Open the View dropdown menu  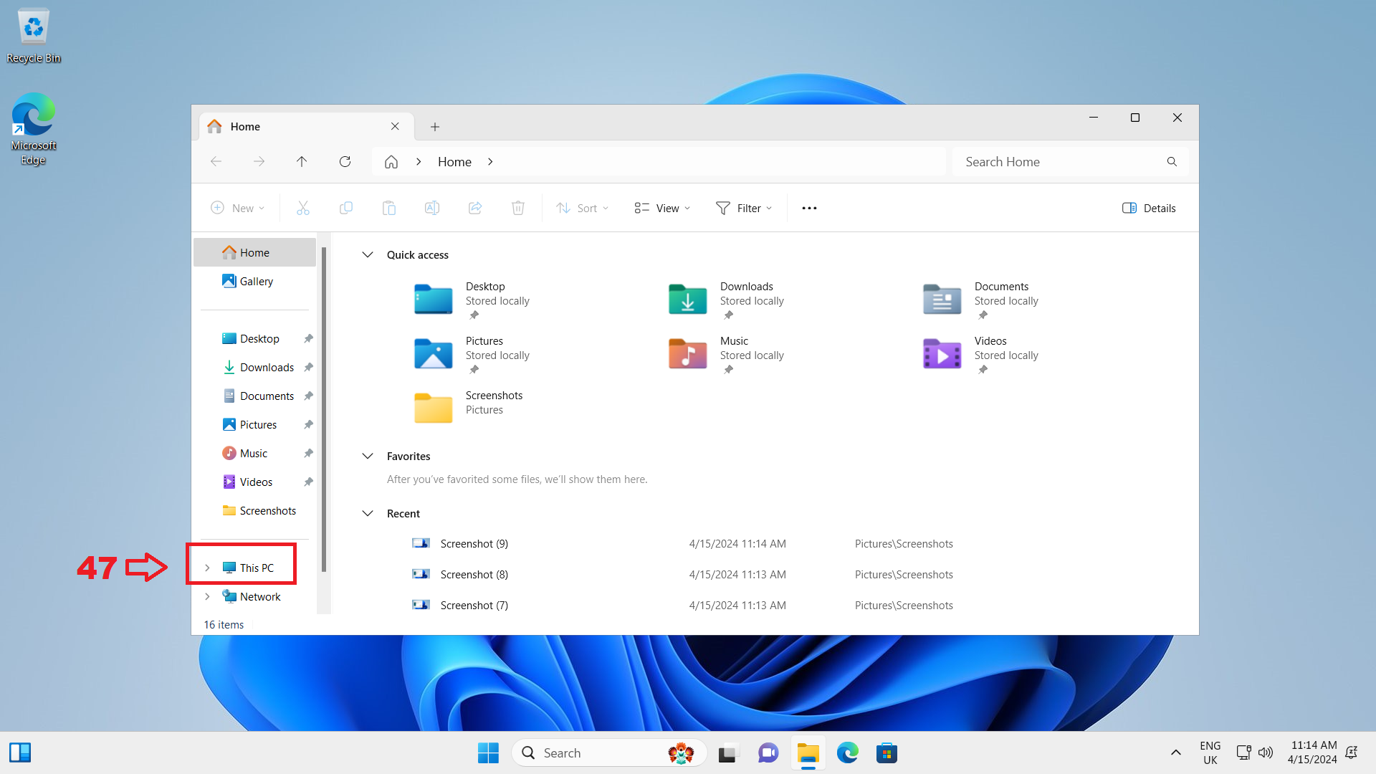(662, 209)
